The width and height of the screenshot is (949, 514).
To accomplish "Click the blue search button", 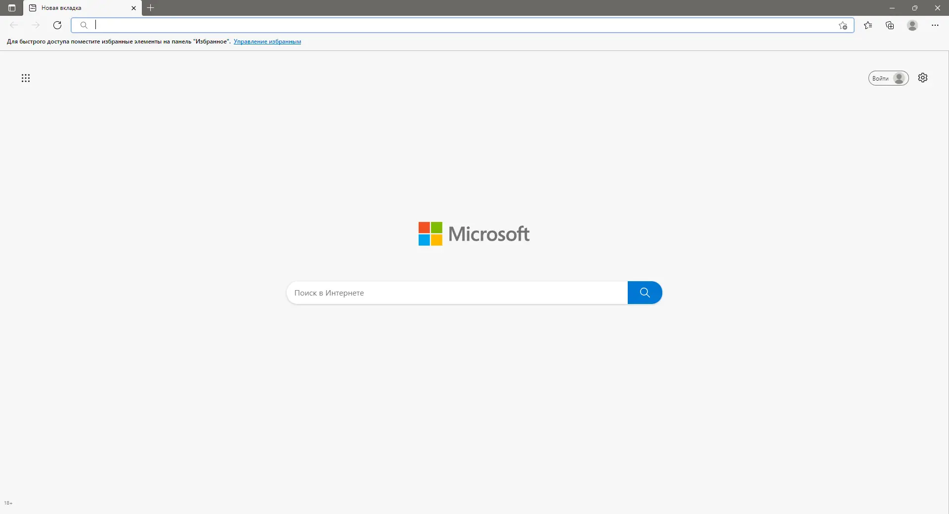I will click(x=645, y=293).
